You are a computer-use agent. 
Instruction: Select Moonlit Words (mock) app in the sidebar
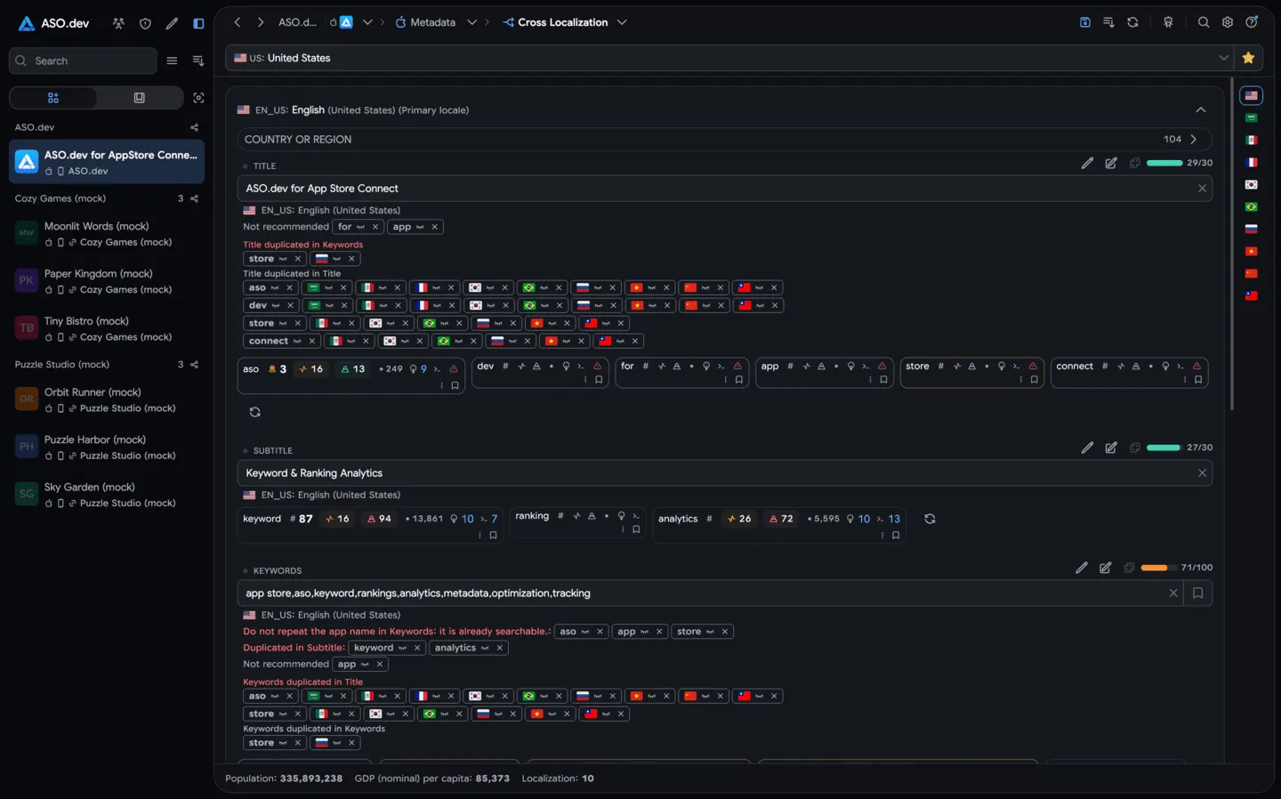point(107,234)
